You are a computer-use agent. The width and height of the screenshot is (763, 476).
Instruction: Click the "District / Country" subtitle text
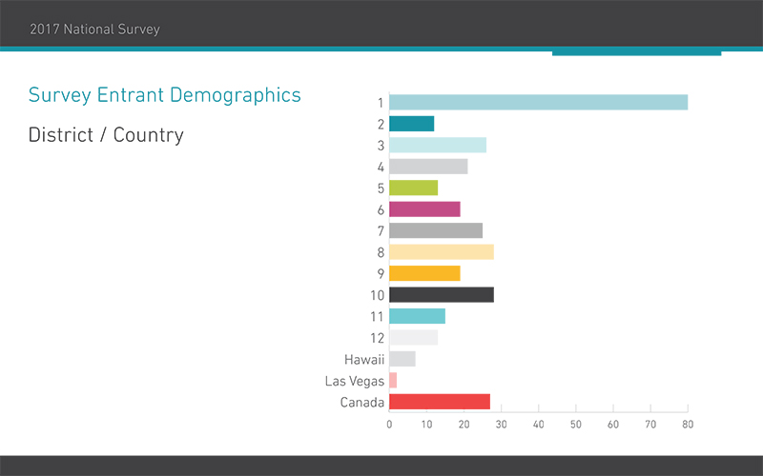coord(106,135)
